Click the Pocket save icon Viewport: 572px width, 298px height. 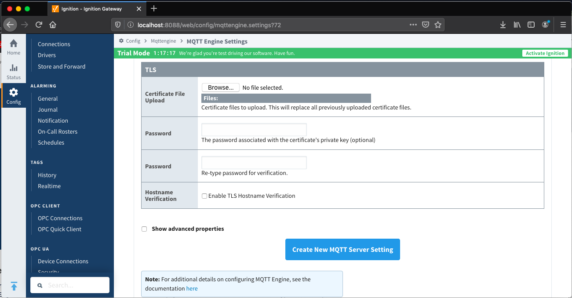point(426,25)
